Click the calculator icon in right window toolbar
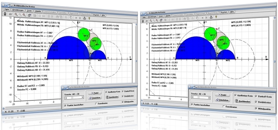Viewport: 278px width, 130px height. pos(143,21)
